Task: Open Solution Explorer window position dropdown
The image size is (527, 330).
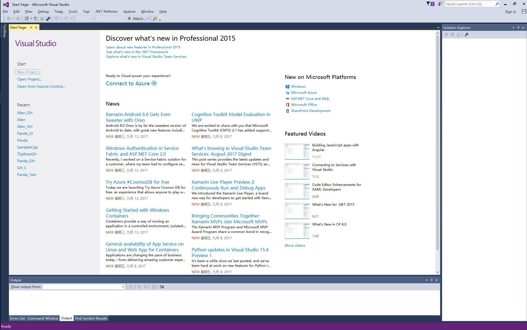Action: pyautogui.click(x=513, y=28)
